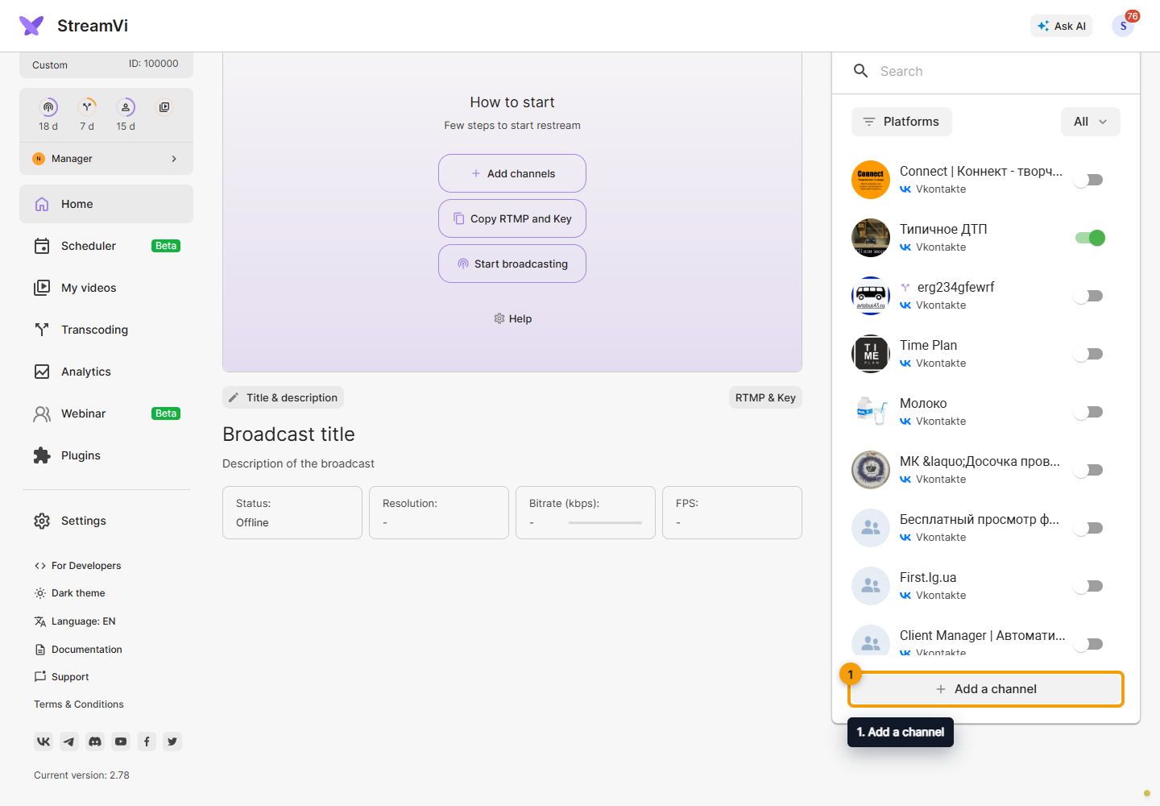Click the Time Plan channel avatar

tap(871, 354)
